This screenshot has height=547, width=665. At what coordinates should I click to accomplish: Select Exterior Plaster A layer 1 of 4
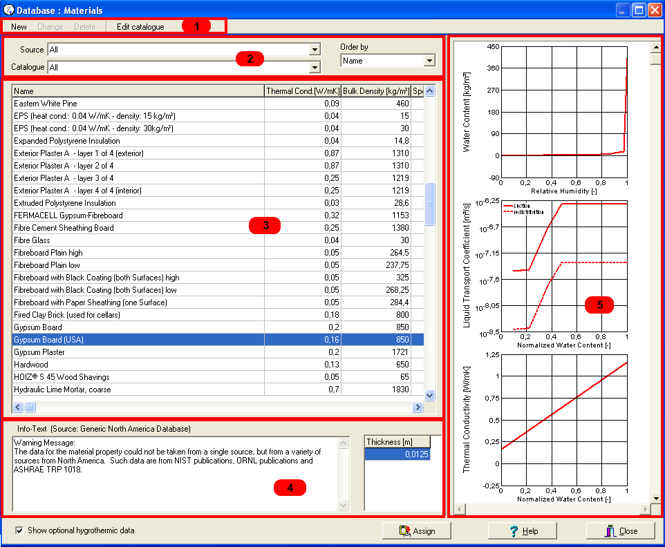pos(218,153)
